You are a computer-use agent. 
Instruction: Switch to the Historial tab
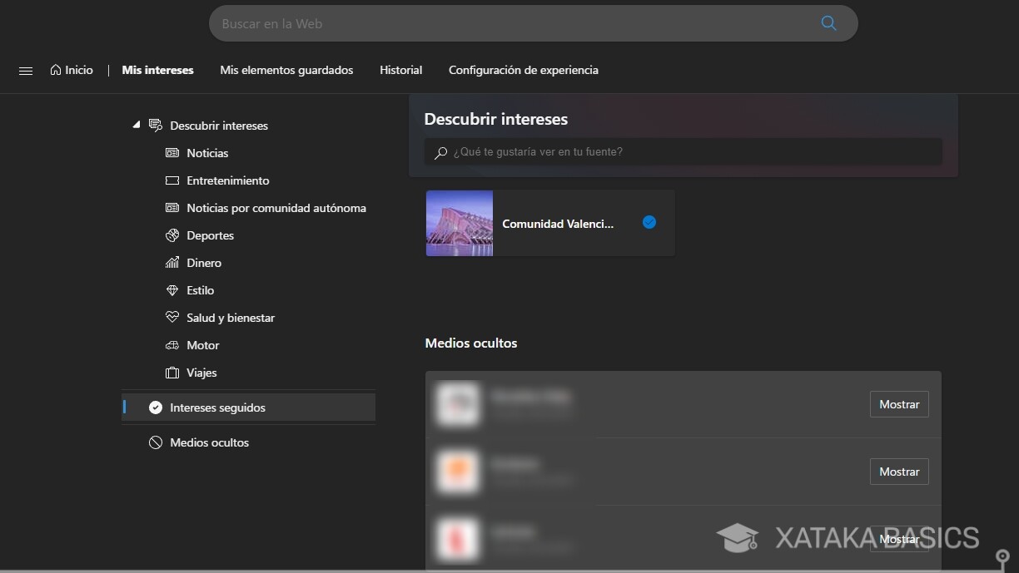(400, 70)
